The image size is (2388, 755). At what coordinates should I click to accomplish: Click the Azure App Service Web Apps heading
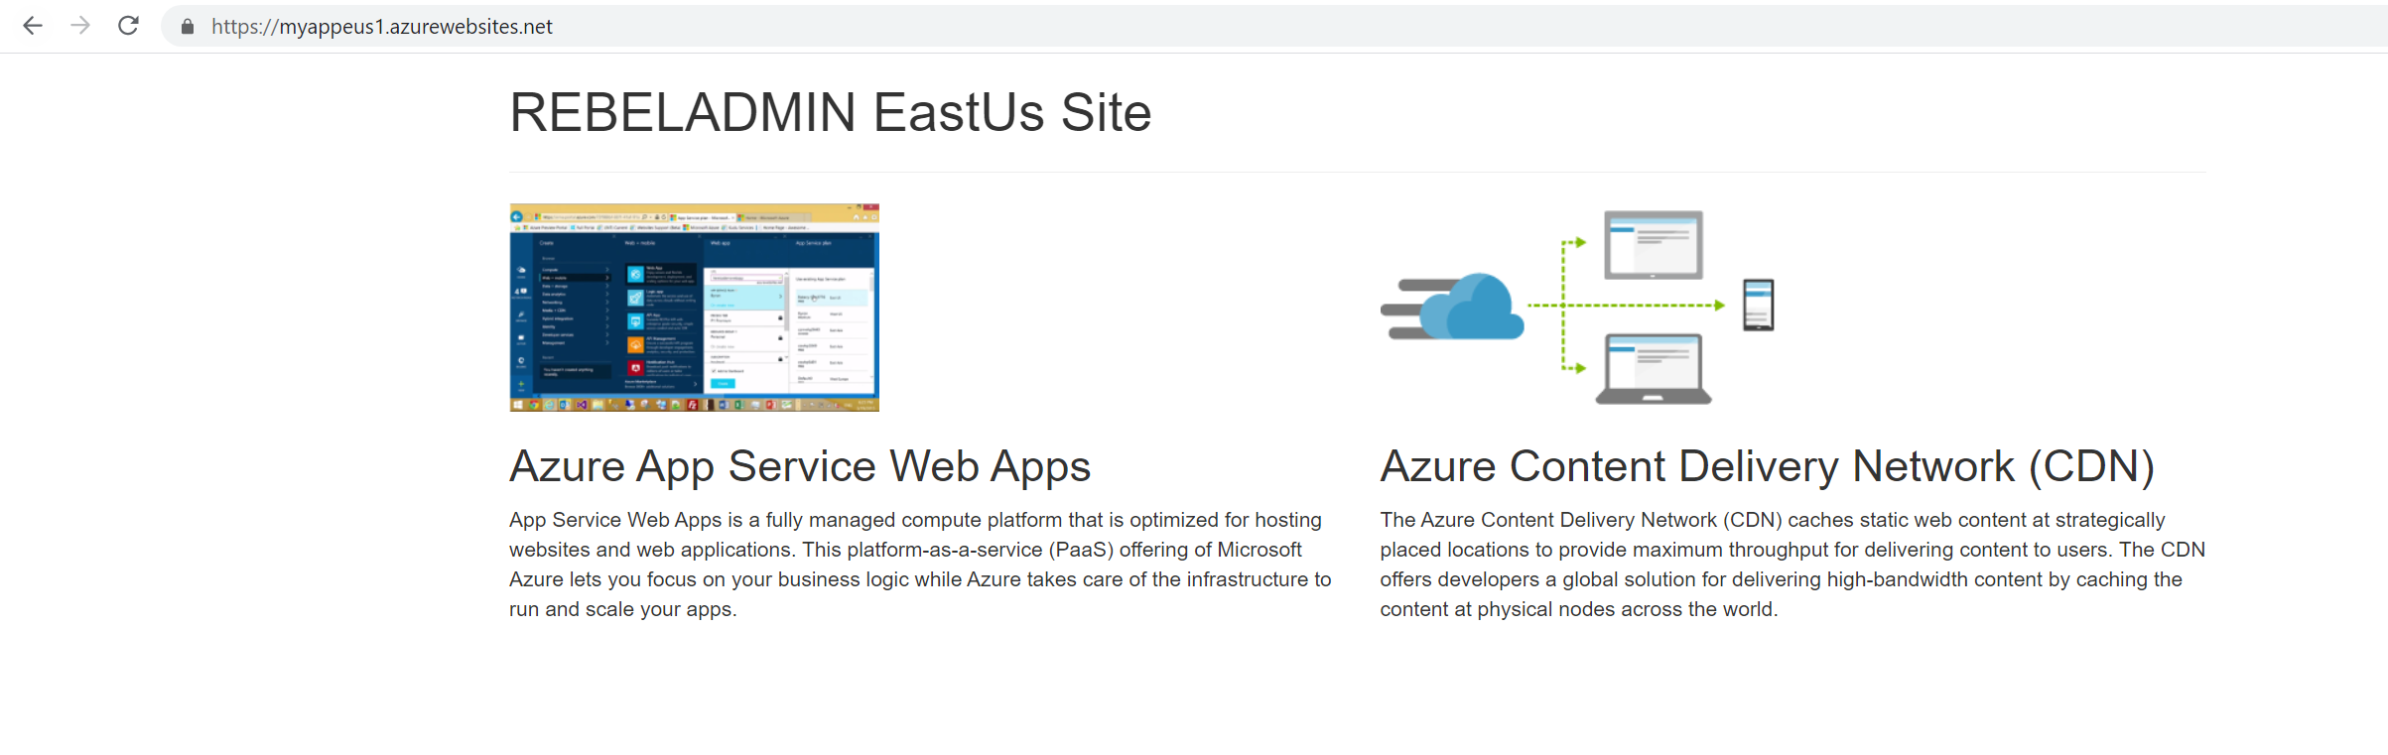pyautogui.click(x=800, y=465)
